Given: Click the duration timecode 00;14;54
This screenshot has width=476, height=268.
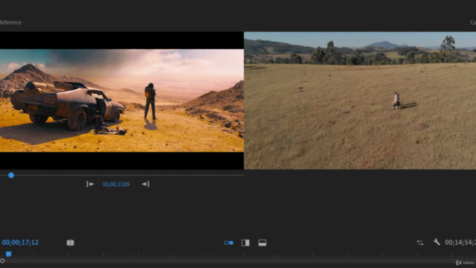Looking at the screenshot, I should 460,243.
